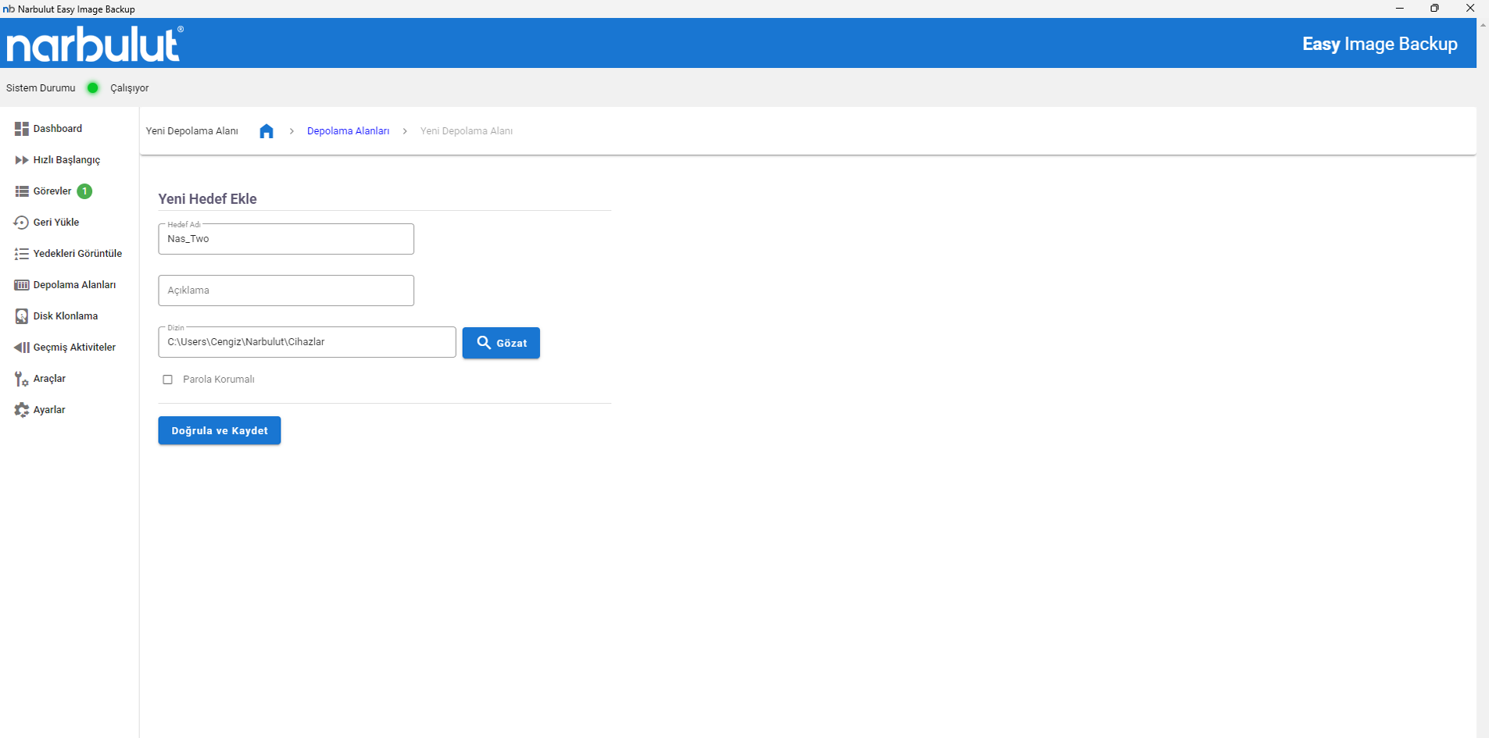The height and width of the screenshot is (738, 1489).
Task: Click the green badge next to Görevler
Action: tap(84, 191)
